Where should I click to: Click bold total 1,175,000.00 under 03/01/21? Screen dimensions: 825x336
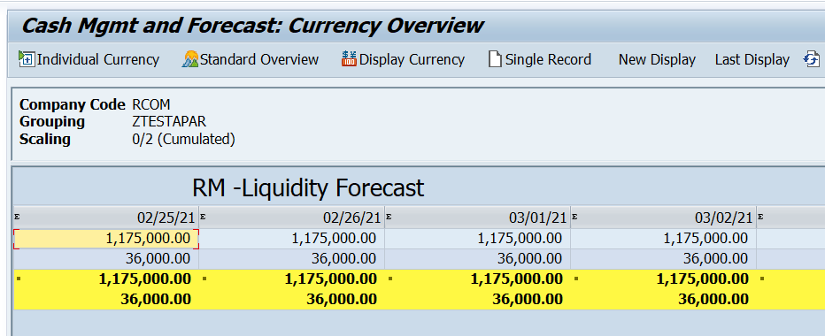(517, 279)
